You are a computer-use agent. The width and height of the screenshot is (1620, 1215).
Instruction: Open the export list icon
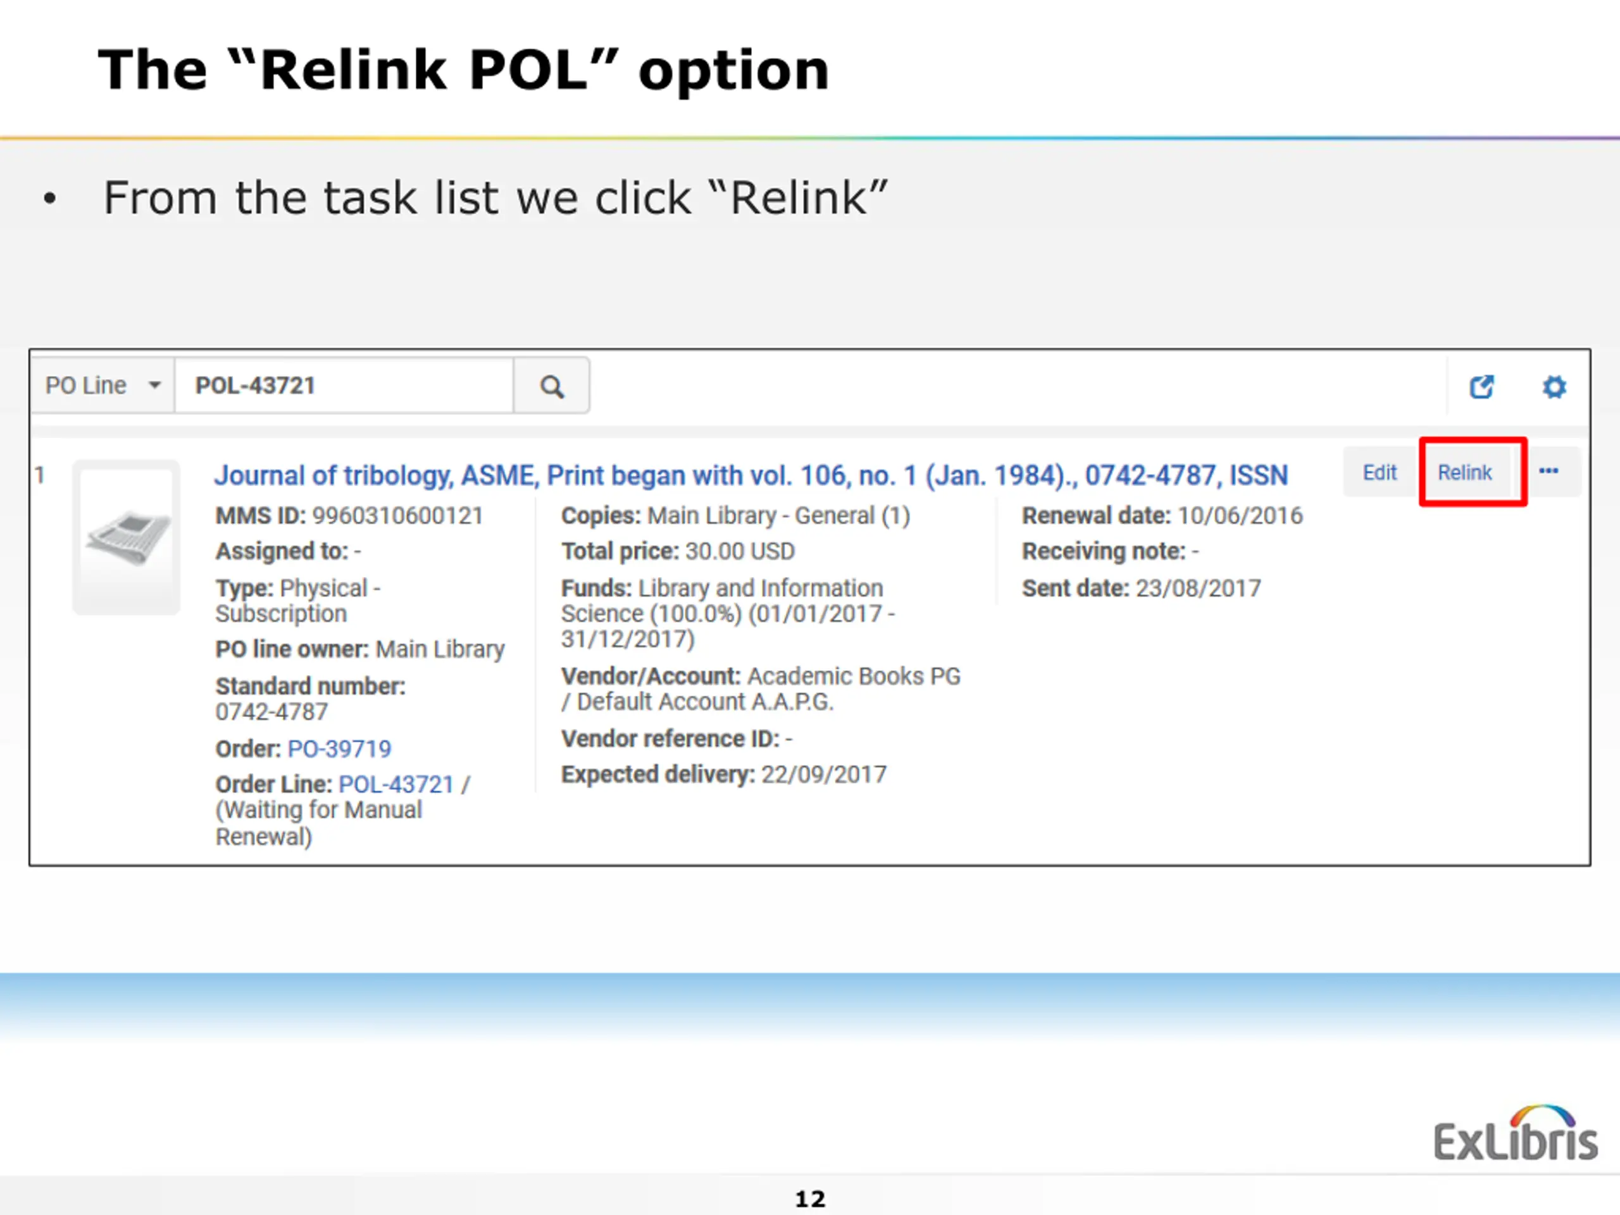click(x=1481, y=387)
